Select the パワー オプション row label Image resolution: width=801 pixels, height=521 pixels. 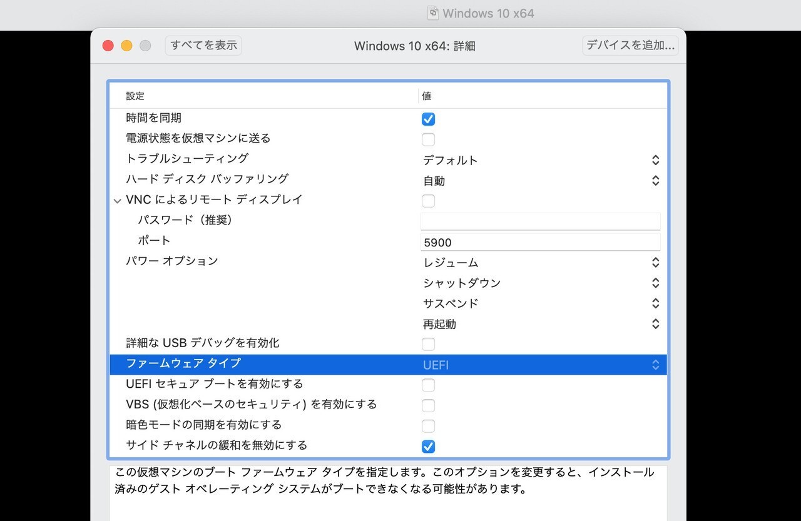(172, 261)
